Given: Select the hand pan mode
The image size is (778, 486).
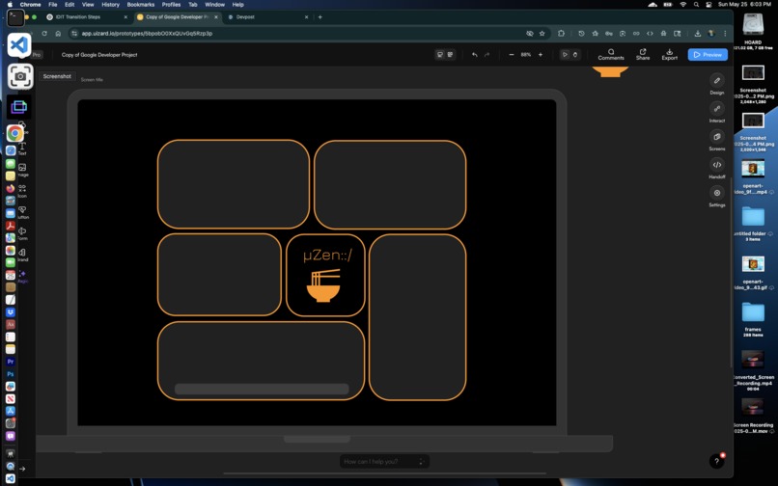Looking at the screenshot, I should 575,55.
